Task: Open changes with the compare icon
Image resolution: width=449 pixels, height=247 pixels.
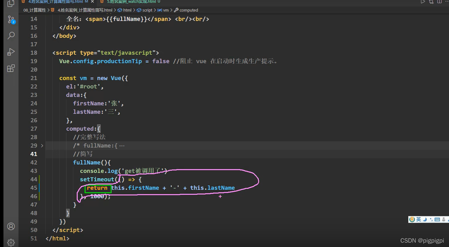Action: coord(431,2)
